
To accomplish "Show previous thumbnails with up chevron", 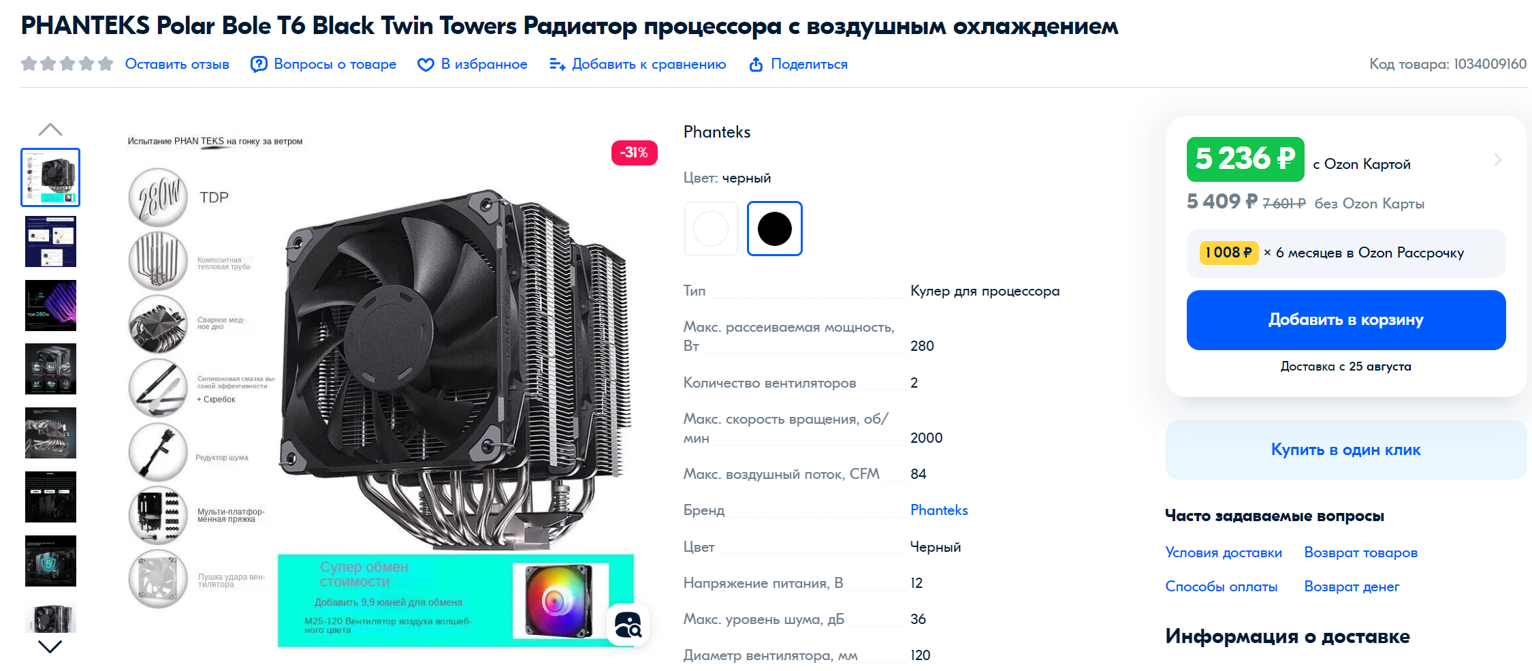I will click(50, 129).
